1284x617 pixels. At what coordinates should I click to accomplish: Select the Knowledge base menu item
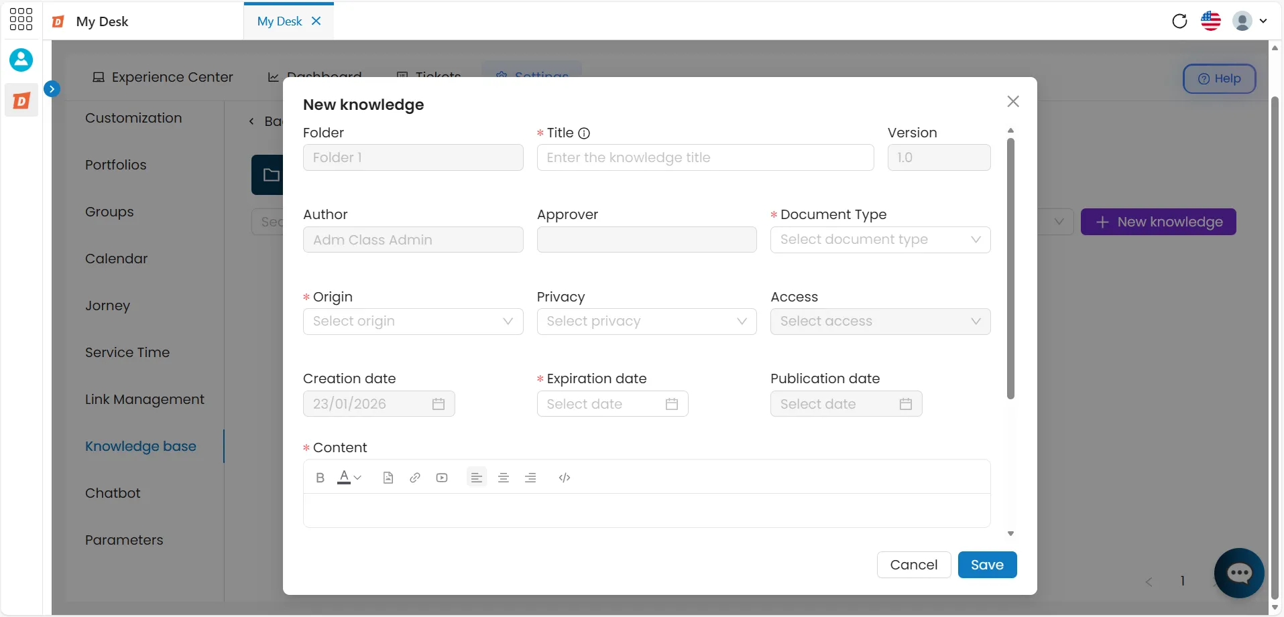click(141, 446)
